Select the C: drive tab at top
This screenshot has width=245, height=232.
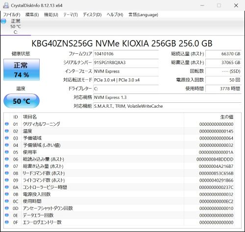coord(16,26)
